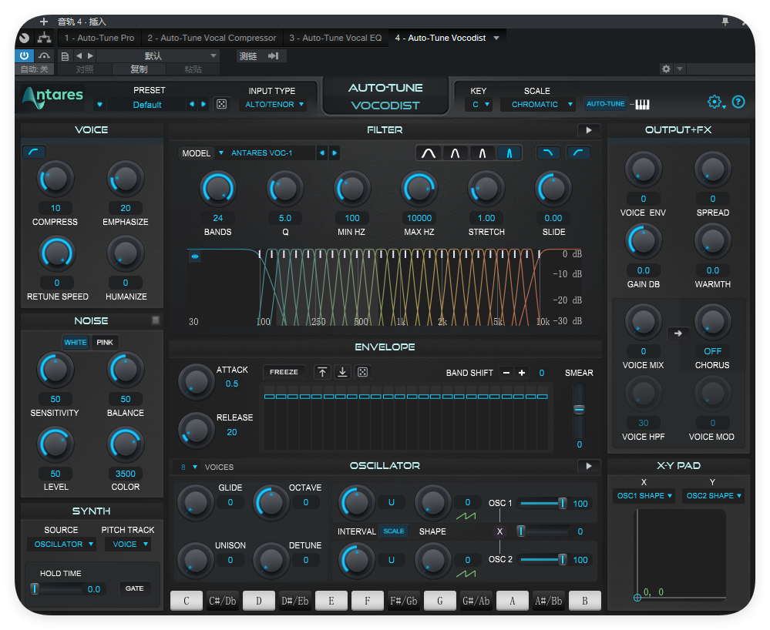Click the A note key button

pos(513,601)
